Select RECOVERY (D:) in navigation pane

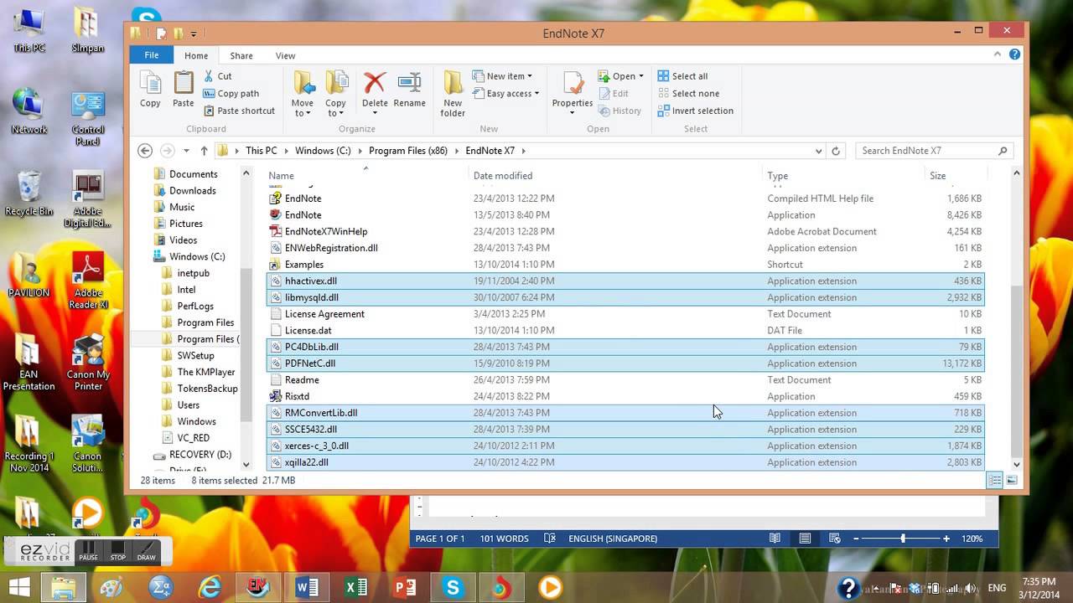200,455
